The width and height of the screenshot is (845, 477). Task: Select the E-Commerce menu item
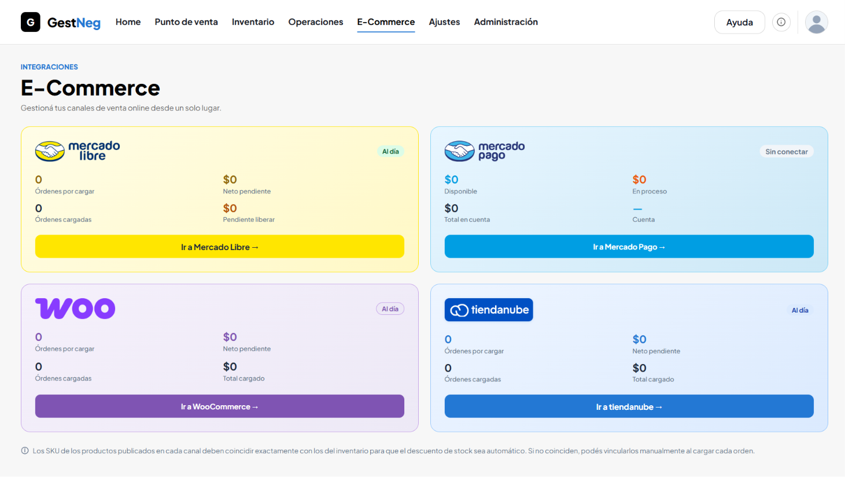[386, 22]
